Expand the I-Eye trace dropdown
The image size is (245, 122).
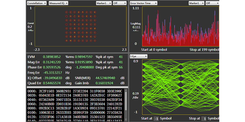[138, 56]
